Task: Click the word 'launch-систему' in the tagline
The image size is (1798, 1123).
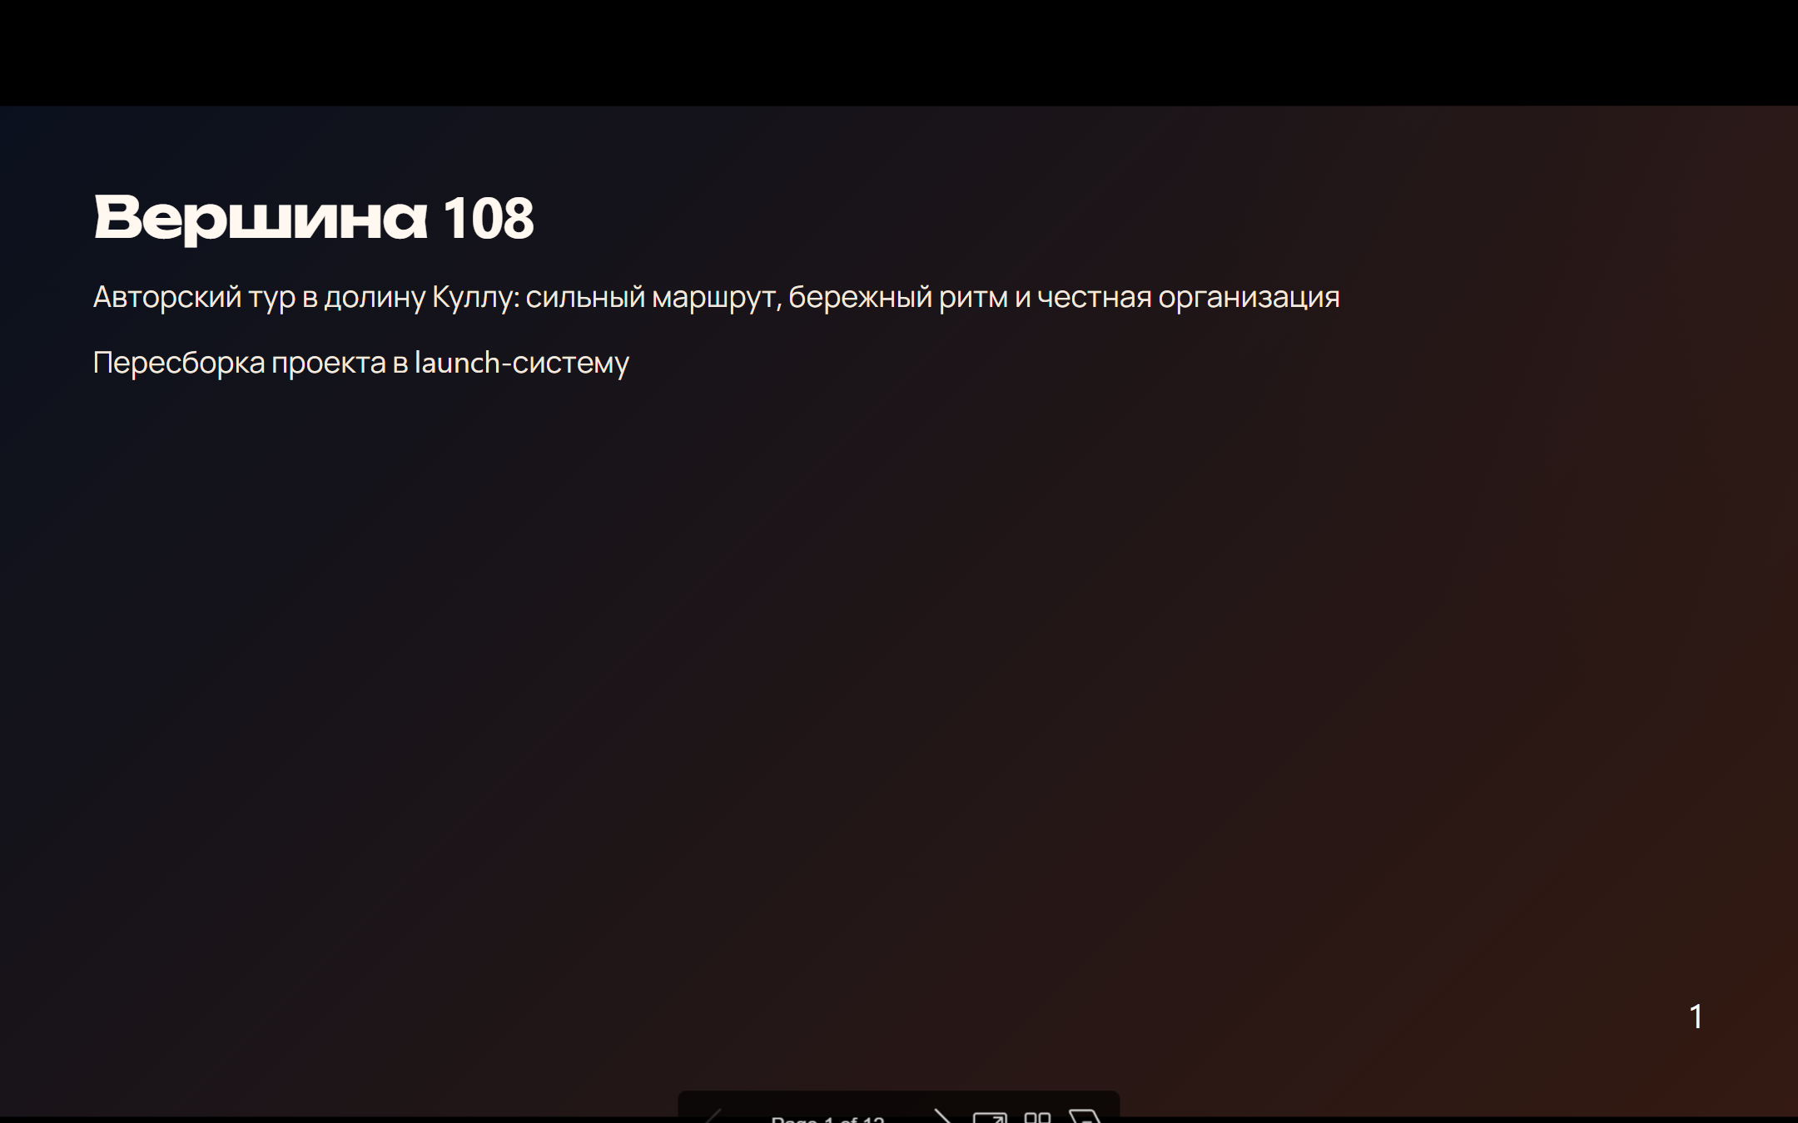Action: (522, 363)
